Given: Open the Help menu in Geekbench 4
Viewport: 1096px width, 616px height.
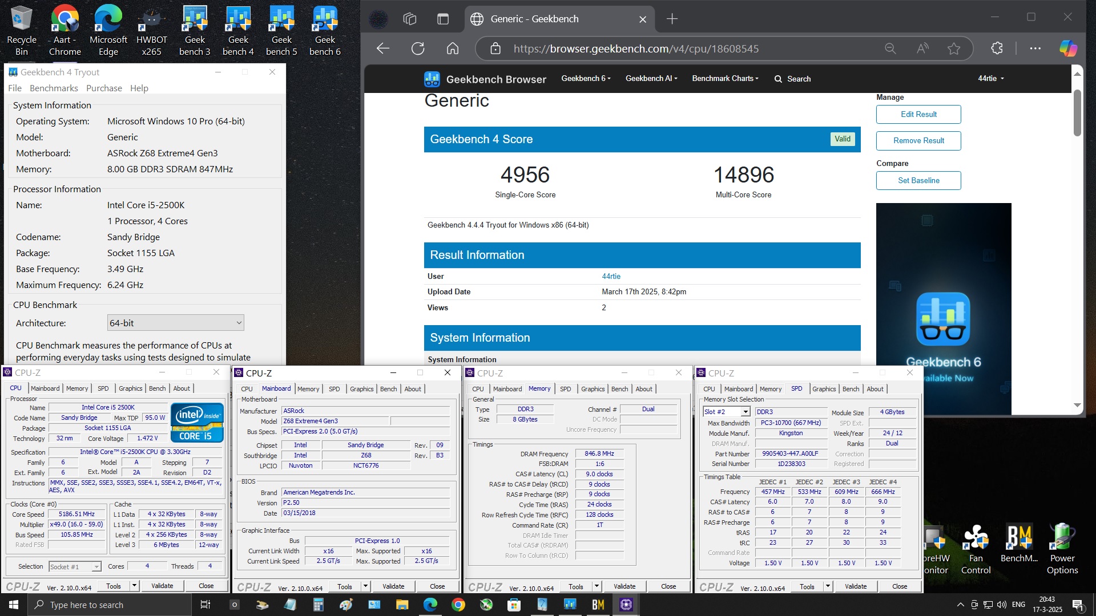Looking at the screenshot, I should point(139,88).
